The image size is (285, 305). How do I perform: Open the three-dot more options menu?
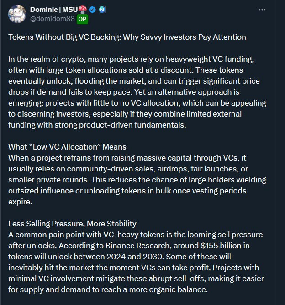pyautogui.click(x=262, y=10)
